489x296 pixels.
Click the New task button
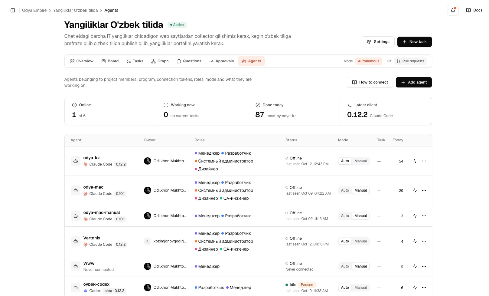pos(414,42)
